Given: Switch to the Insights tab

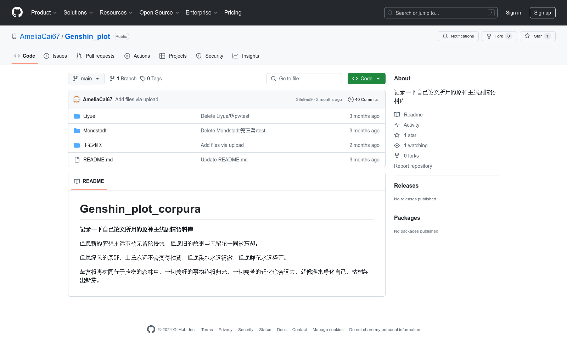Looking at the screenshot, I should tap(246, 56).
